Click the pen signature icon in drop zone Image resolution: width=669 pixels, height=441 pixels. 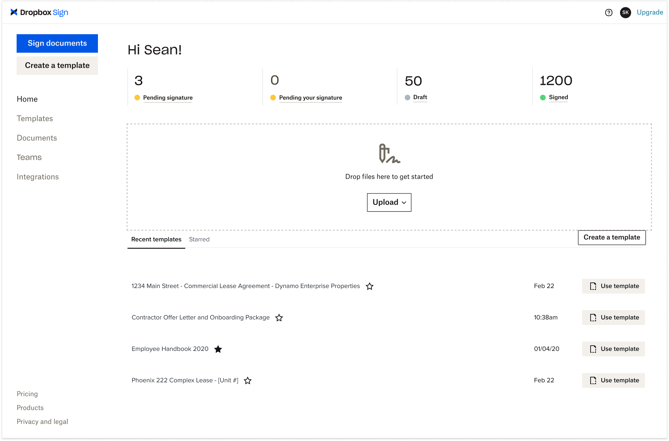point(389,154)
